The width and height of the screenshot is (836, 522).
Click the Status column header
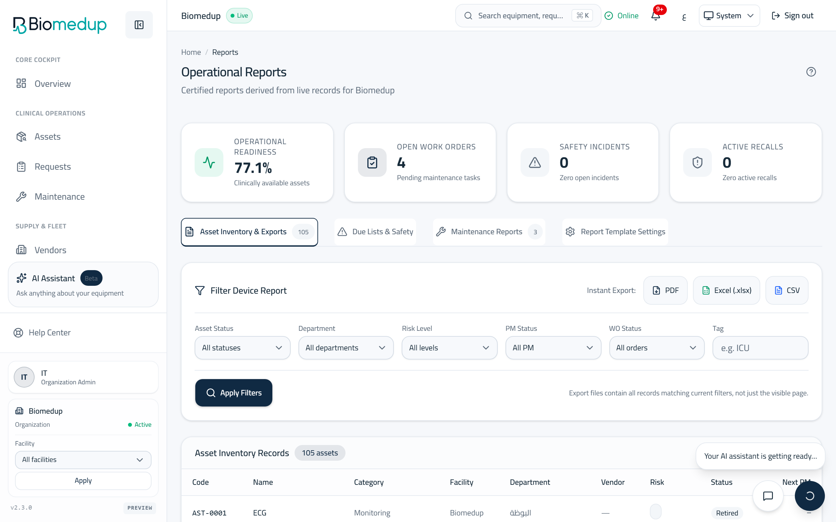coord(721,482)
